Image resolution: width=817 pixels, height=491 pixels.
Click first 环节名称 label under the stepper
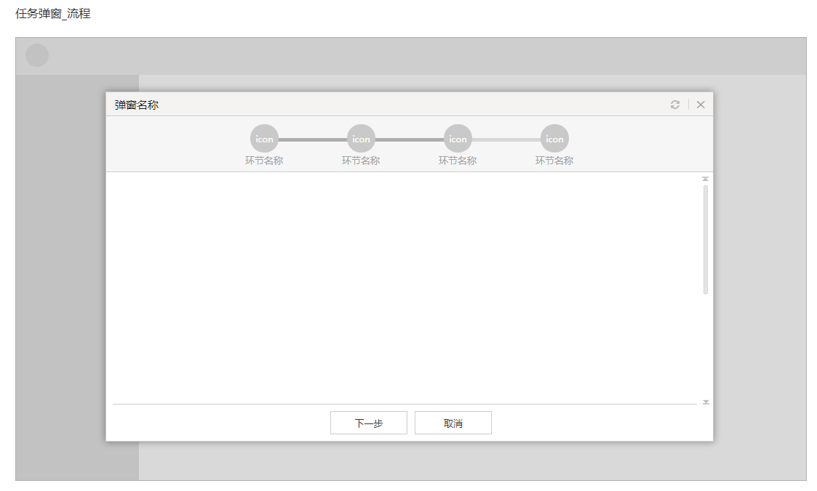(264, 161)
